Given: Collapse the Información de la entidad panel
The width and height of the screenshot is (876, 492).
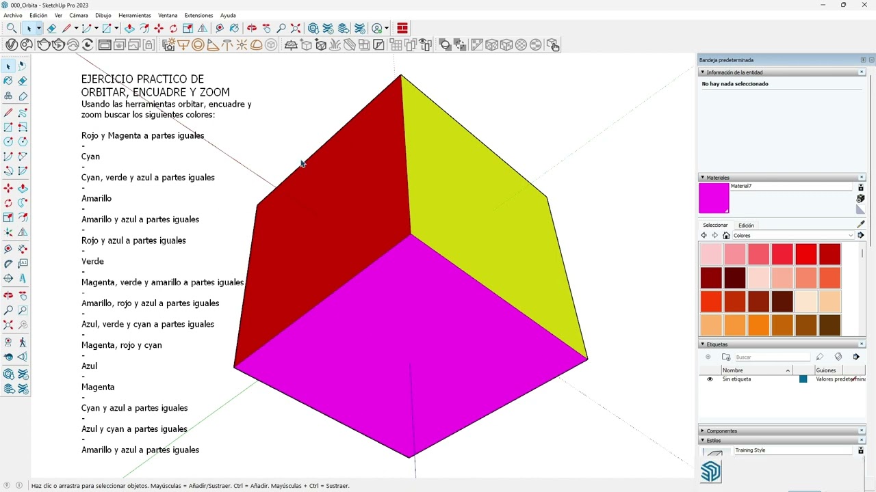Looking at the screenshot, I should 702,72.
